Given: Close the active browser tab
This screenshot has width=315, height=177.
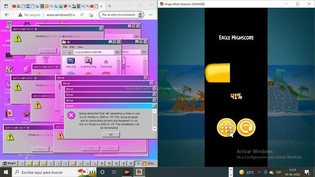Looking at the screenshot, I should (101, 6).
